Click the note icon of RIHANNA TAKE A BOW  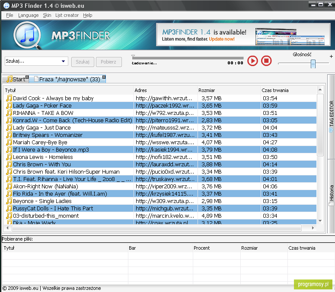[x=9, y=113]
